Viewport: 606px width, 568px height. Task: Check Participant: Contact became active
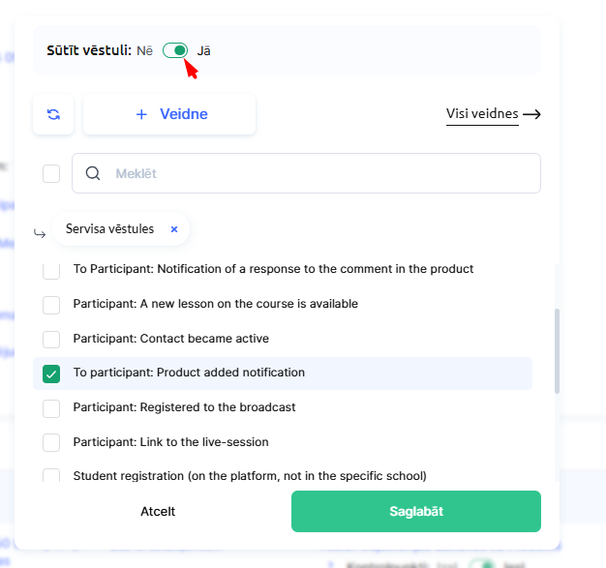tap(51, 339)
